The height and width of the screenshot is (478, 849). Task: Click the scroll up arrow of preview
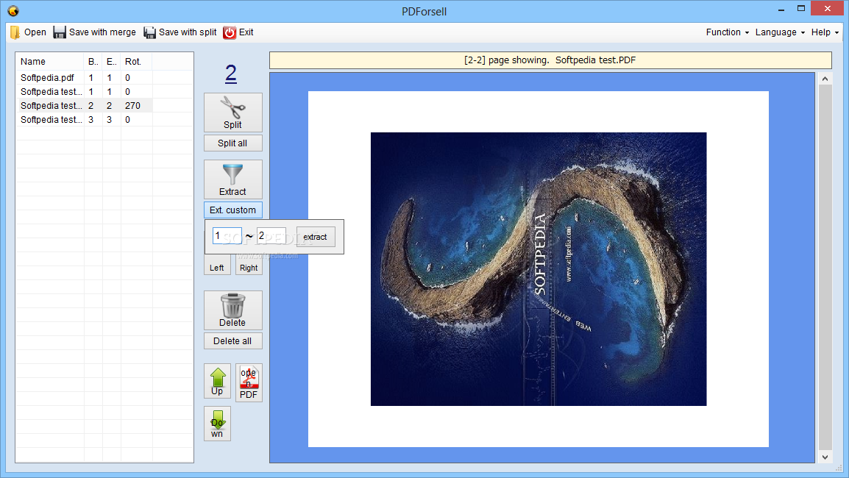click(x=825, y=79)
